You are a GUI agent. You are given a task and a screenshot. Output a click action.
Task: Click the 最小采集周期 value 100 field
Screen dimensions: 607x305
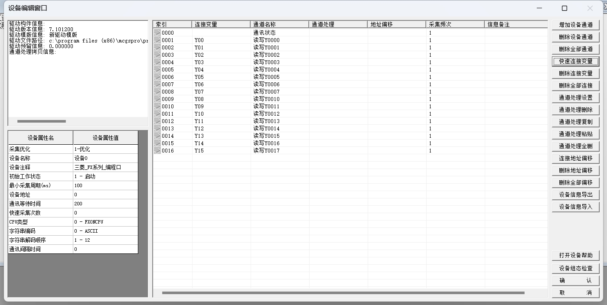(105, 185)
